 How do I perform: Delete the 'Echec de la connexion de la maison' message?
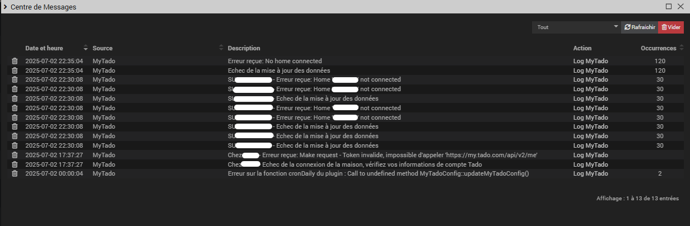[15, 164]
